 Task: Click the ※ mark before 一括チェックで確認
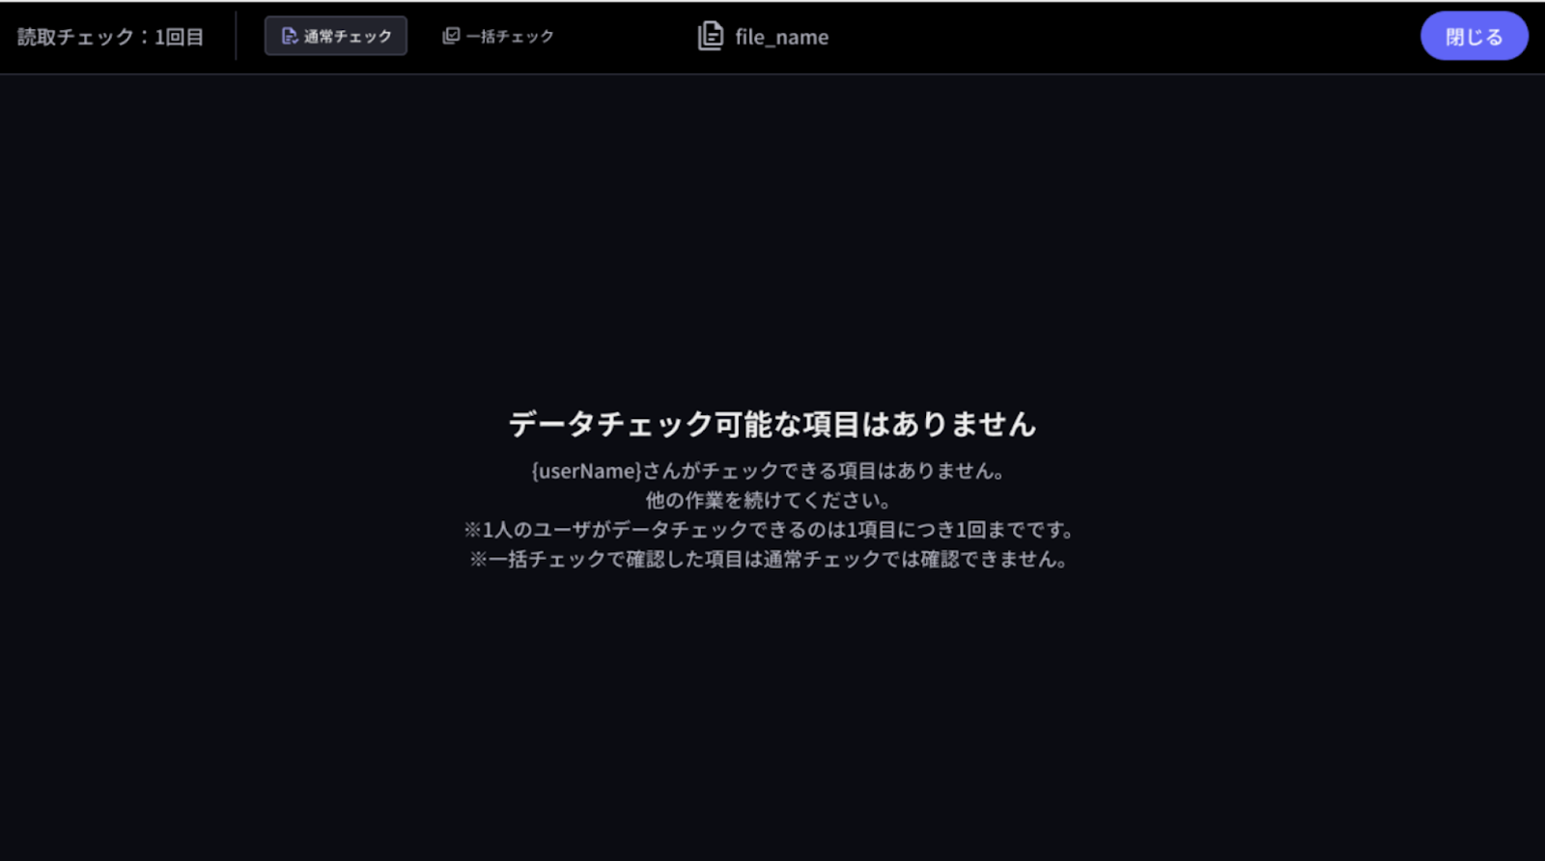click(x=478, y=560)
